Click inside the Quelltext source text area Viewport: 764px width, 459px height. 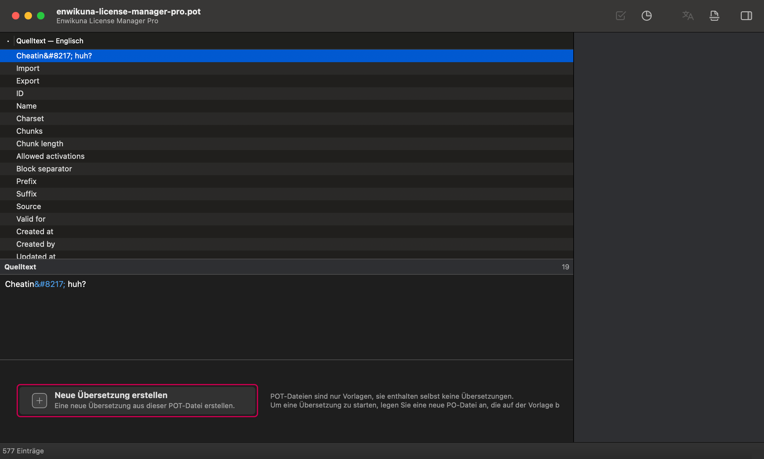pos(287,317)
